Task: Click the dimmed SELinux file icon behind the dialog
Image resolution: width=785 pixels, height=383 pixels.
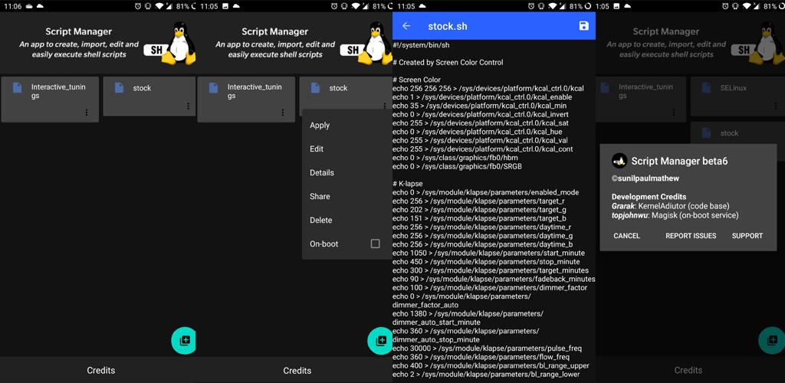Action: click(x=706, y=87)
